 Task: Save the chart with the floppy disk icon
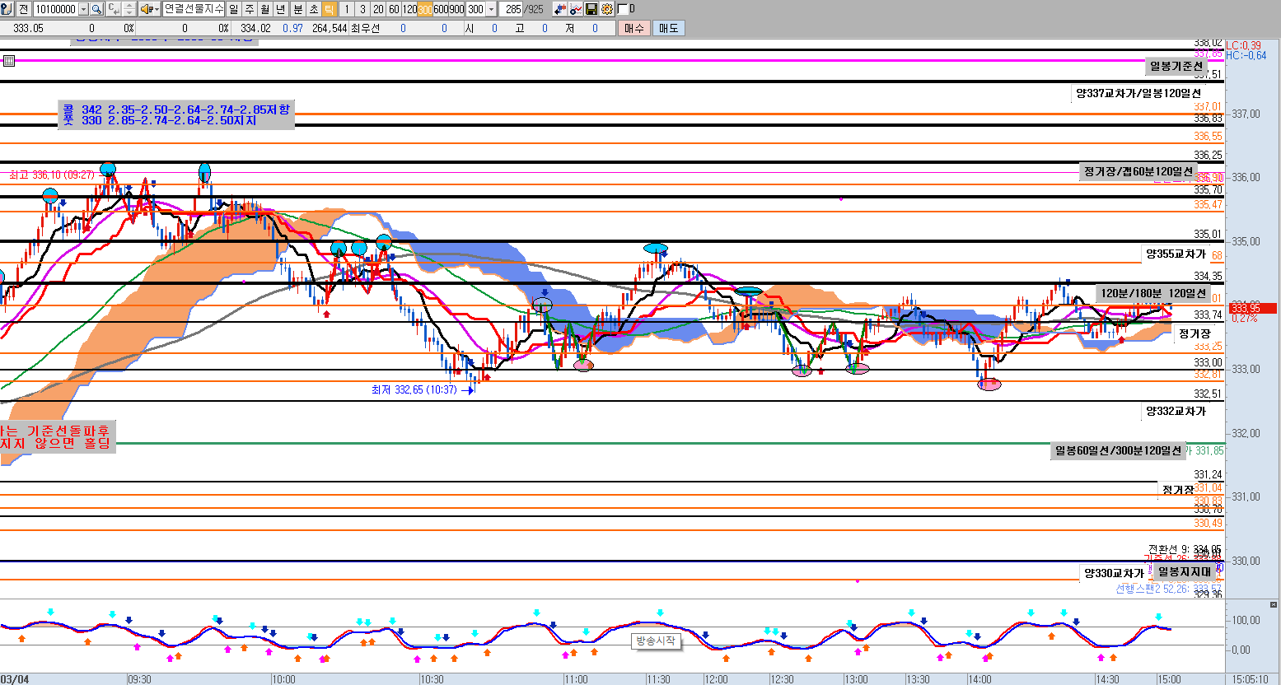click(x=591, y=9)
